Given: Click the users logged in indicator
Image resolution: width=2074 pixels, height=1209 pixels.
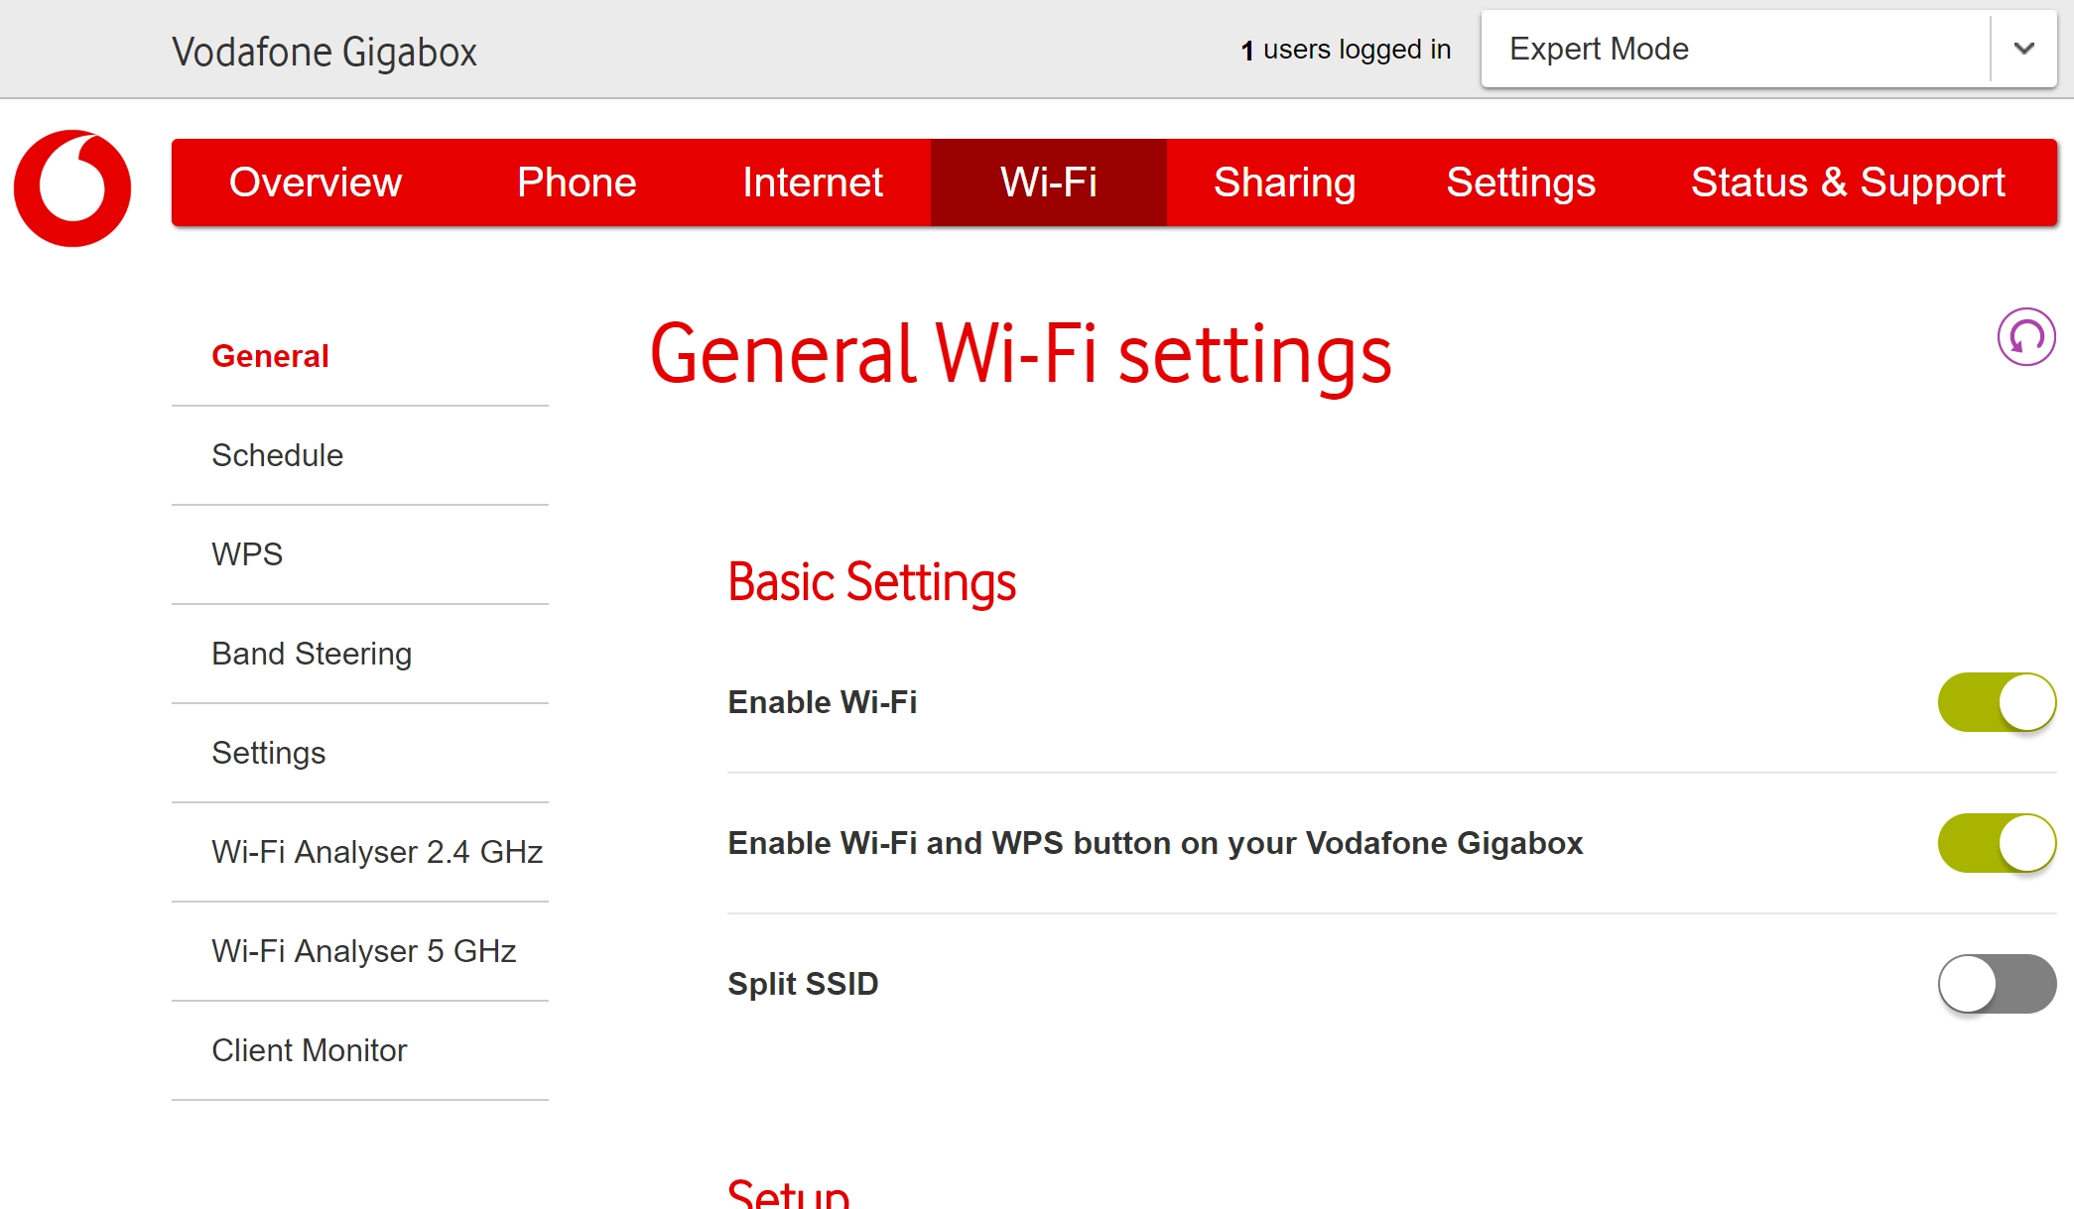Looking at the screenshot, I should coord(1346,48).
